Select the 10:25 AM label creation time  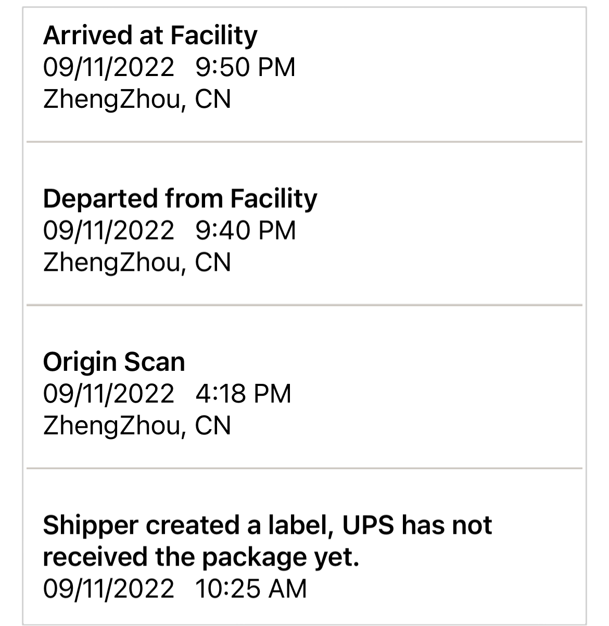251,589
